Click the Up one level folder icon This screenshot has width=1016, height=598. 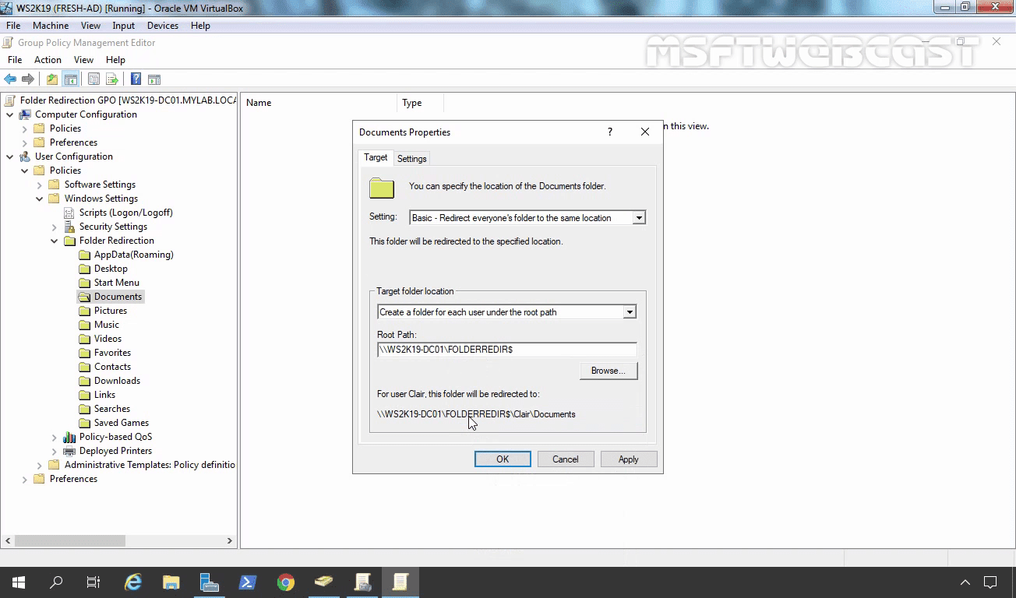52,79
